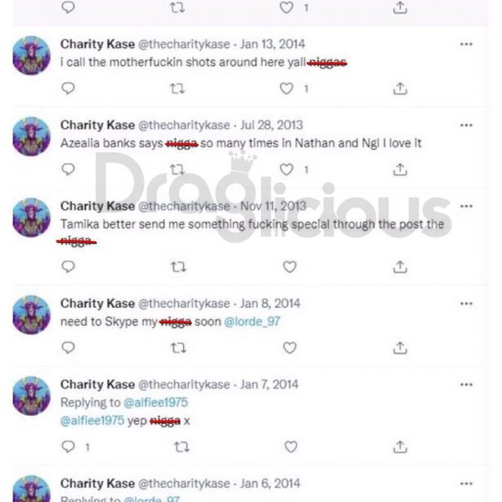This screenshot has height=502, width=502.
Task: Share the Jan 8, 2014 tweet
Action: (x=400, y=348)
